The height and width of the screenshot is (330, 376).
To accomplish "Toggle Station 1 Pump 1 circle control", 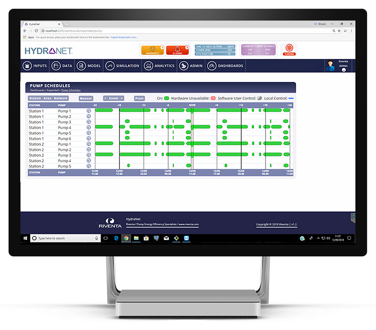I will tap(89, 111).
